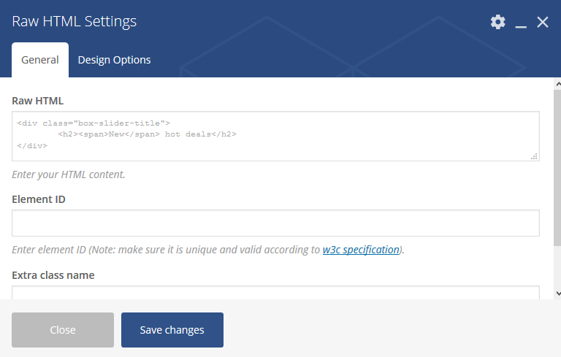Screen dimensions: 561x357
Task: Click the Raw HTML Settings title text
Action: tap(74, 21)
